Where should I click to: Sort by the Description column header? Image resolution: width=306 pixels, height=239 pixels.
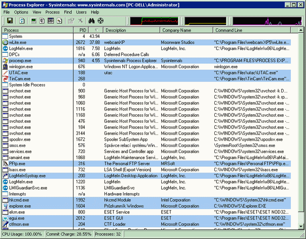(x=131, y=30)
